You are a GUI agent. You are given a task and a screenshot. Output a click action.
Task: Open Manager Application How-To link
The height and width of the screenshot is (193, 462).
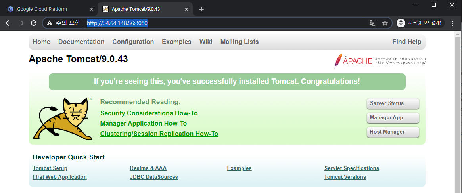point(144,124)
